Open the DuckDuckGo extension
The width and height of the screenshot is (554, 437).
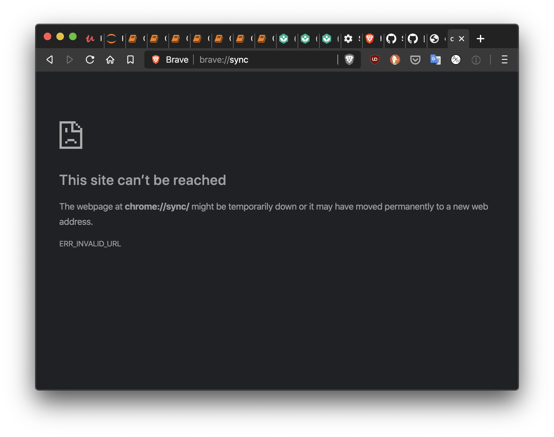pos(395,60)
